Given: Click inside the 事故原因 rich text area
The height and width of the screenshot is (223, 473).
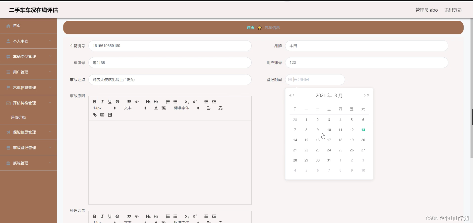Looking at the screenshot, I should click(170, 162).
